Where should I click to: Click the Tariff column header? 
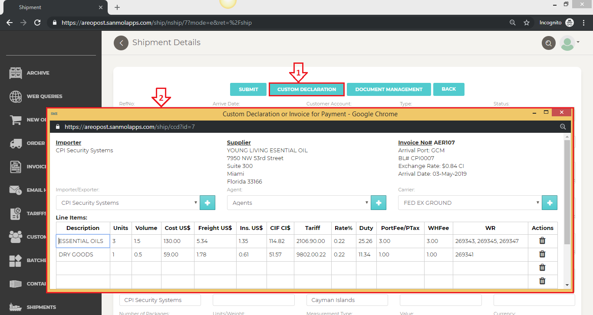(x=313, y=228)
